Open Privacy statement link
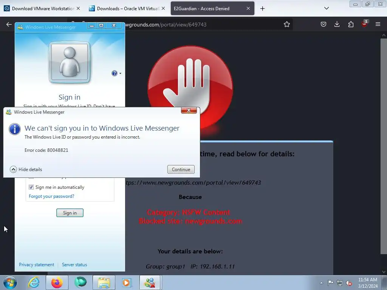Screen dimensions: 387x290 coord(37,265)
